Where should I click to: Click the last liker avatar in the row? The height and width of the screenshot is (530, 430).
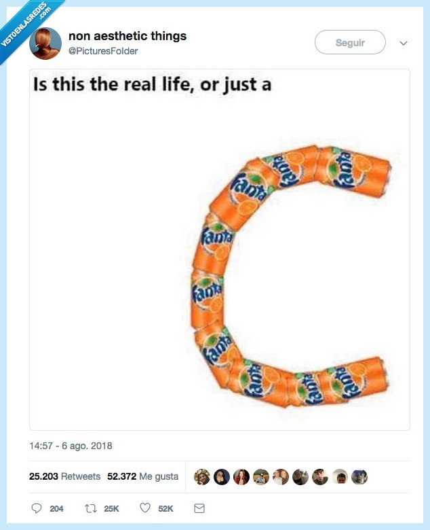[x=359, y=477]
